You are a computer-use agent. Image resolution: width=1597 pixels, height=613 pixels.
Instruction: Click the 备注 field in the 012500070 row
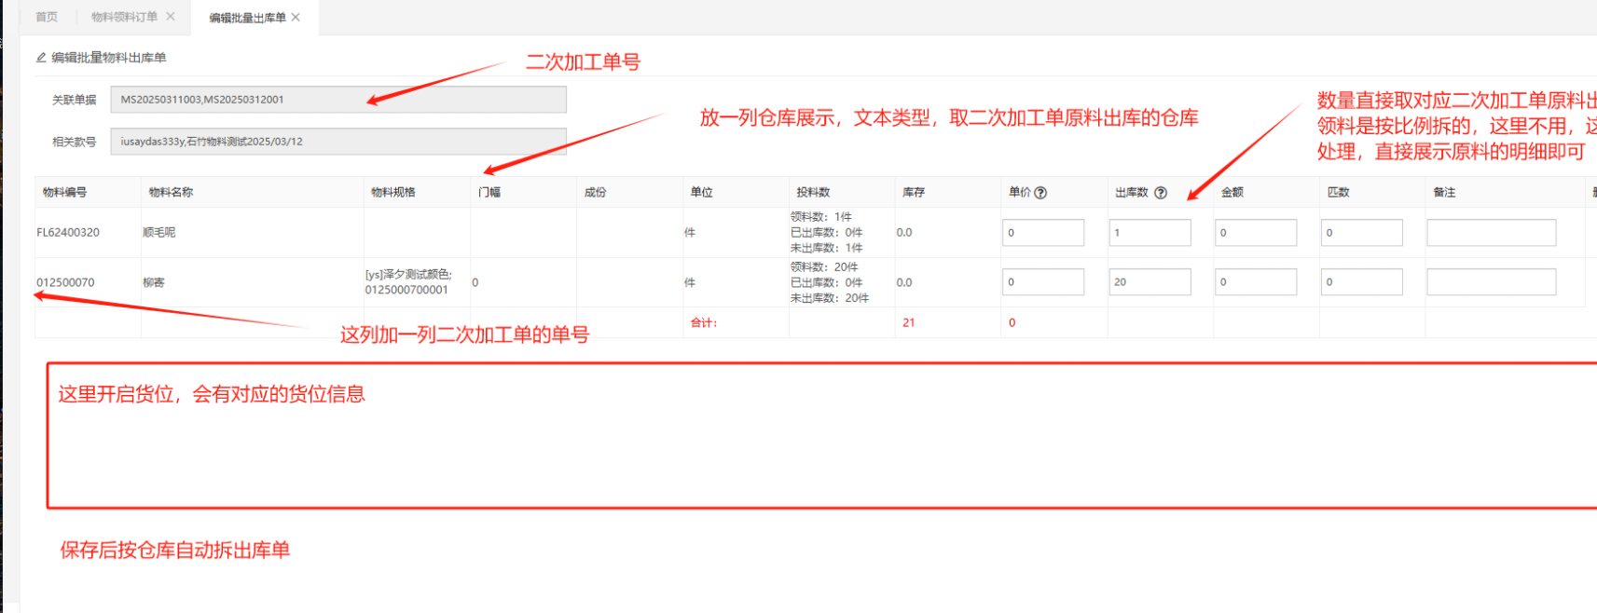[x=1491, y=282]
